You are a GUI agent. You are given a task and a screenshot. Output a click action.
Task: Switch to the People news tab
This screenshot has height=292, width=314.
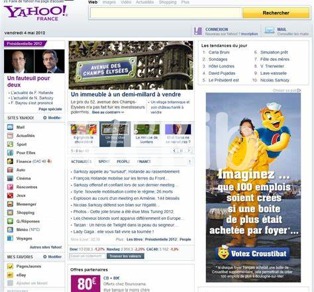click(123, 162)
